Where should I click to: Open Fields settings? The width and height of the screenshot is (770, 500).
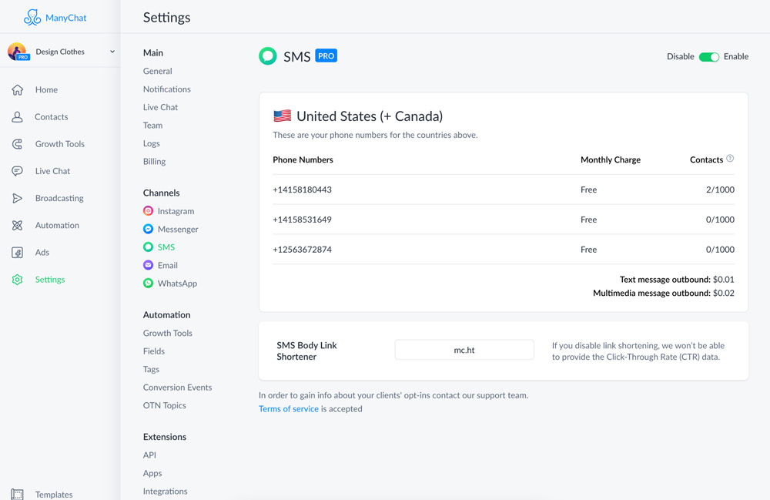click(154, 351)
